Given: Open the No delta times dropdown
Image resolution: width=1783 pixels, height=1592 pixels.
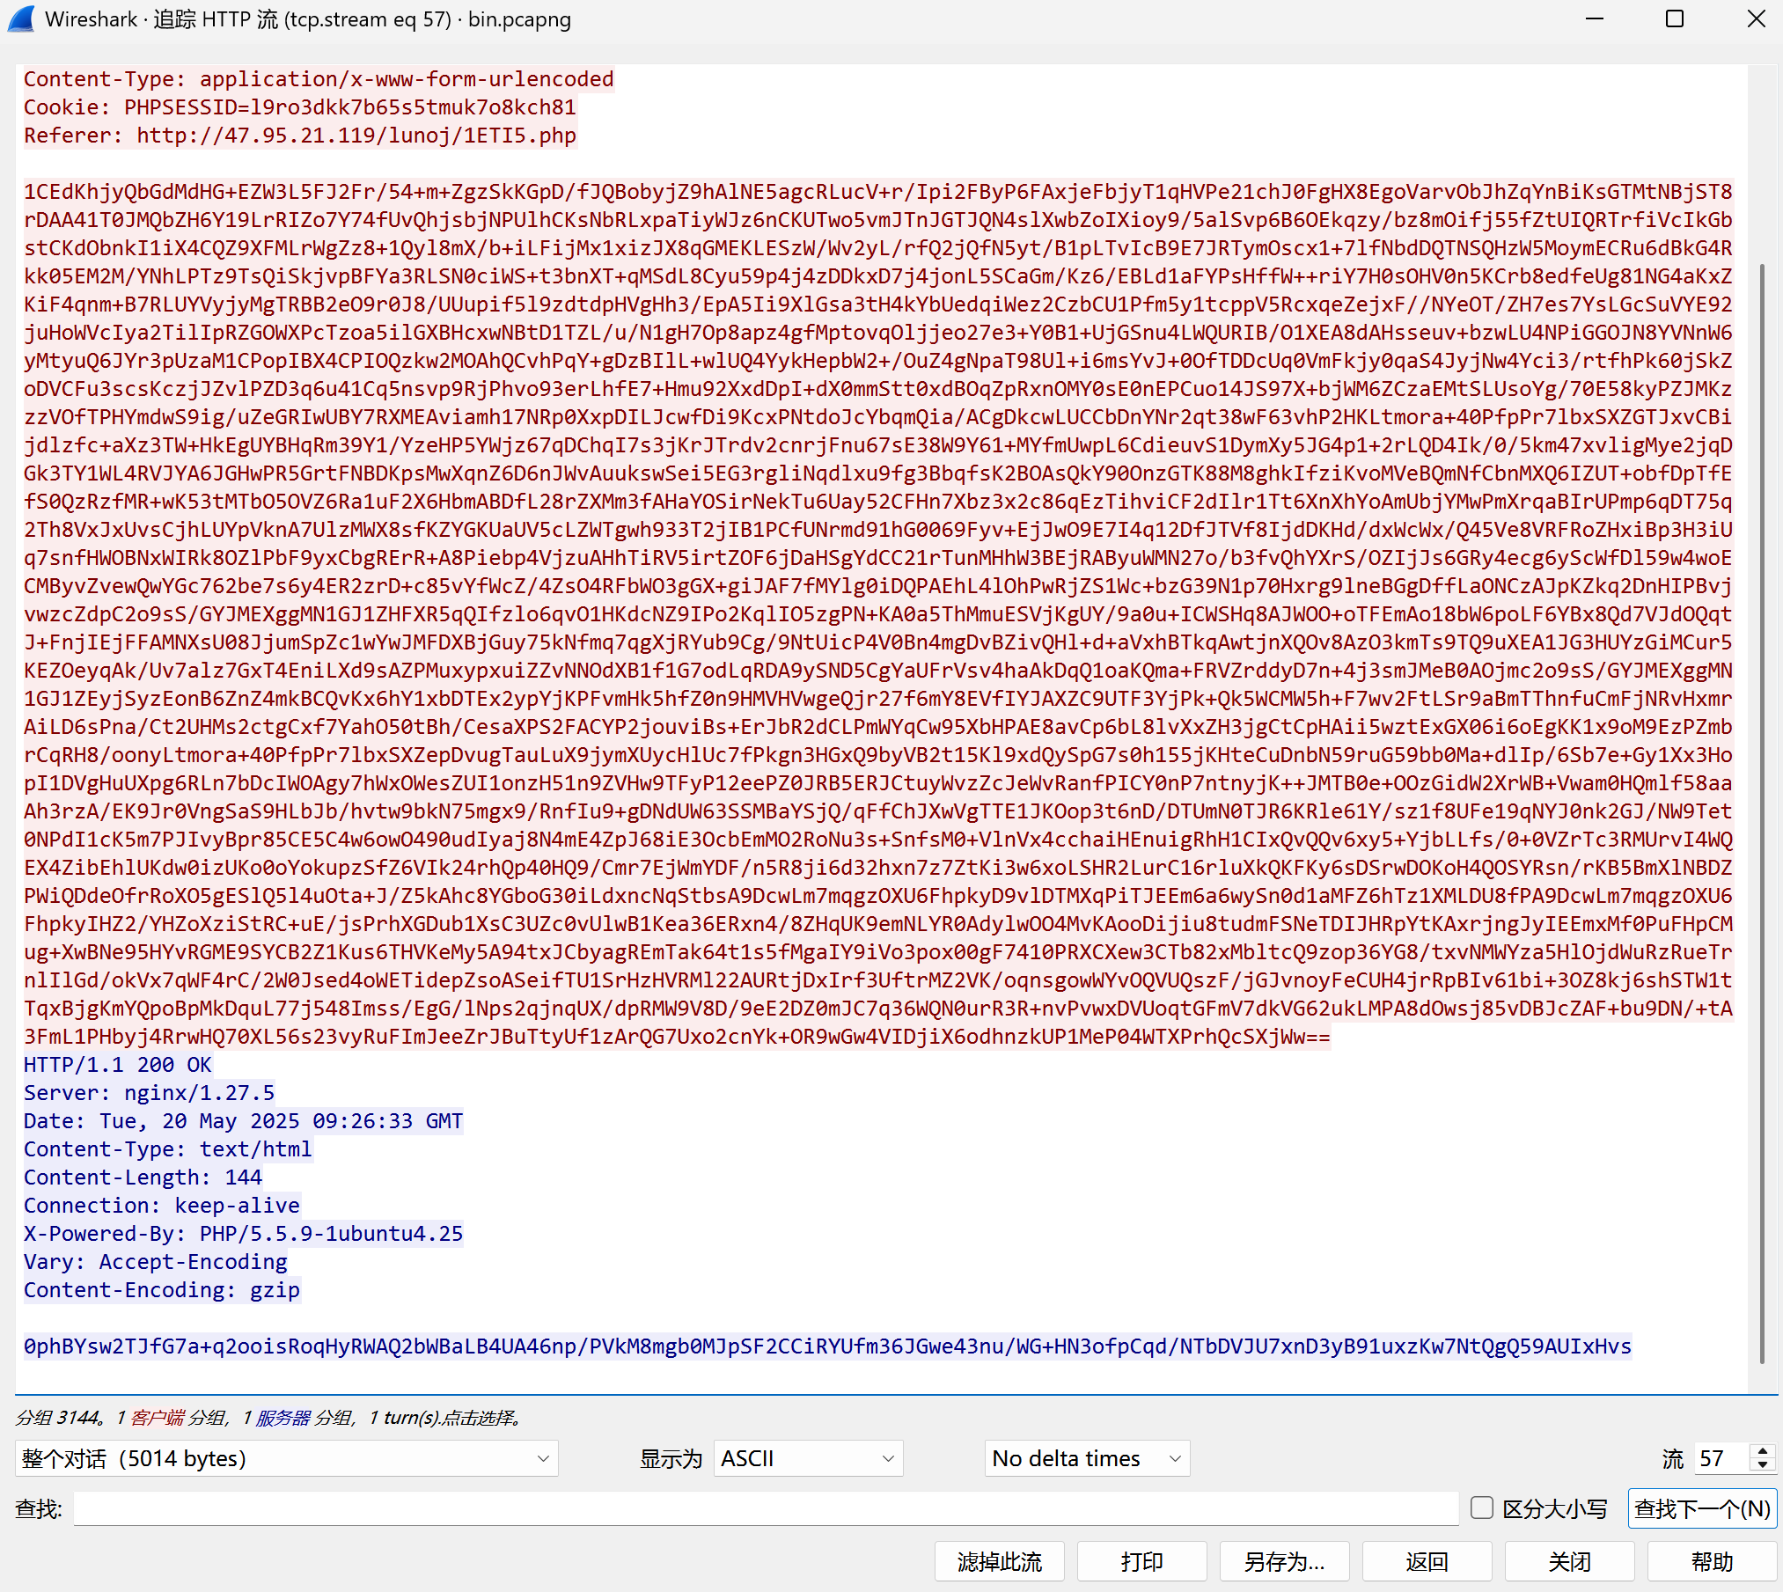Looking at the screenshot, I should [x=1086, y=1458].
